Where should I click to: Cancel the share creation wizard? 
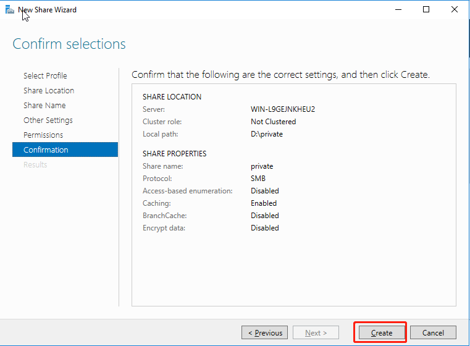pos(433,332)
